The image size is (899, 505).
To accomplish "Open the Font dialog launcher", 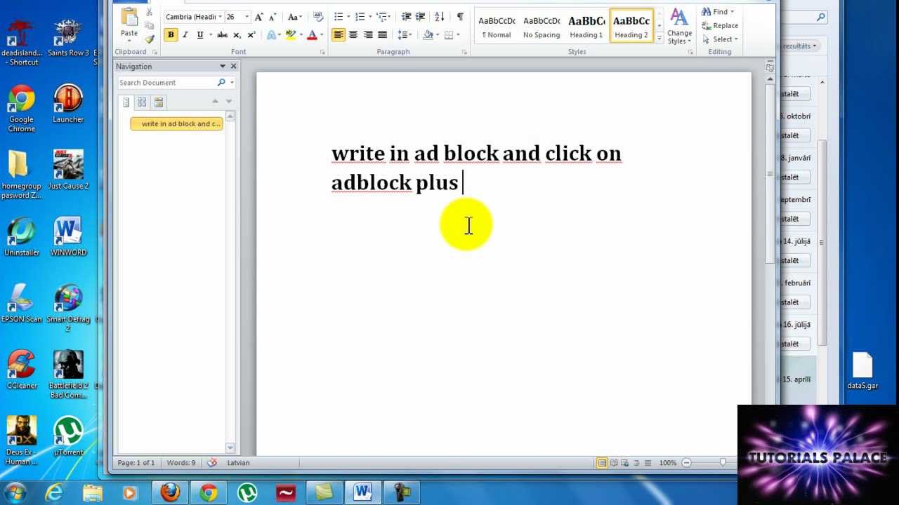I will pyautogui.click(x=323, y=53).
